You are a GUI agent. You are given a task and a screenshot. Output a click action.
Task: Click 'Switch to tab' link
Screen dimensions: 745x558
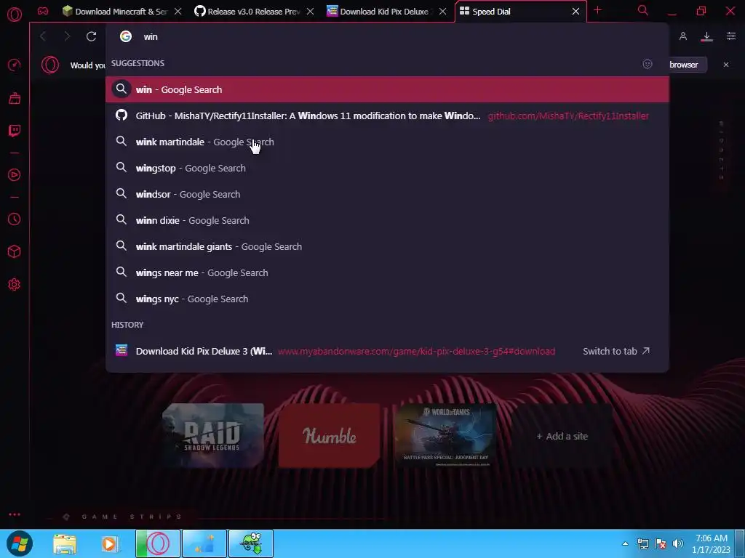(615, 351)
